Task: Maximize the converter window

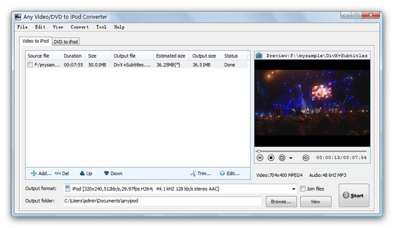Action: pyautogui.click(x=356, y=15)
